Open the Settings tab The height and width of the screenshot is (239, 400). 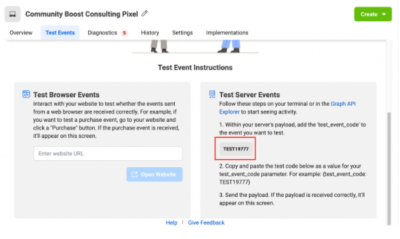coord(182,33)
